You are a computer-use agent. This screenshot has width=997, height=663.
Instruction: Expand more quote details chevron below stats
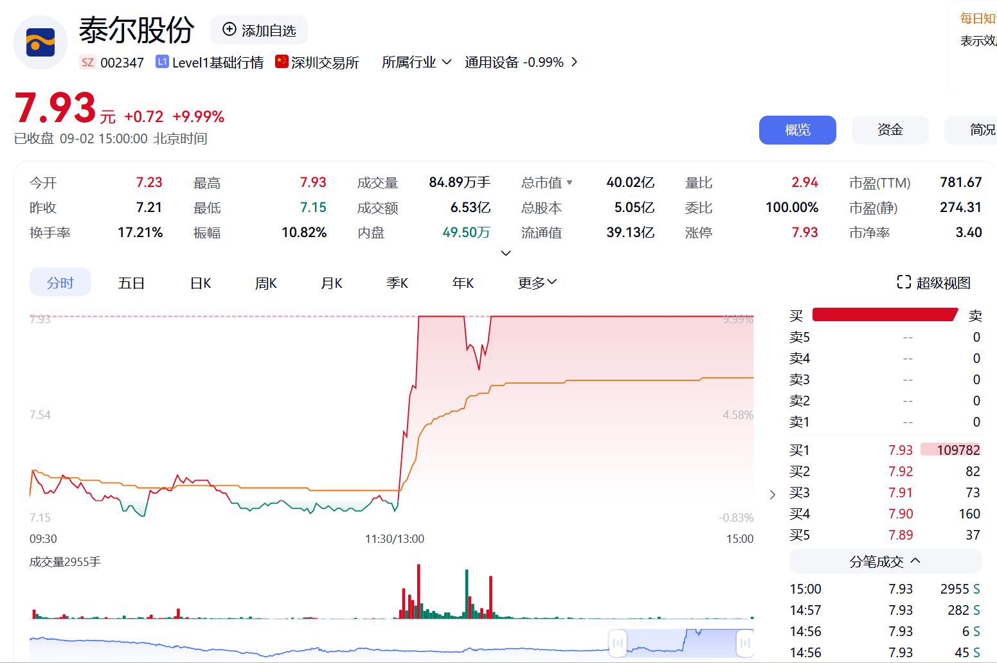(506, 253)
